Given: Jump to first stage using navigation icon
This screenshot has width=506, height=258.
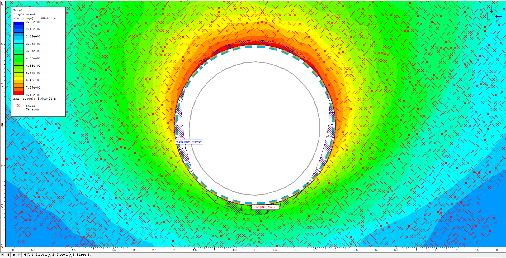Looking at the screenshot, I should click(x=3, y=255).
